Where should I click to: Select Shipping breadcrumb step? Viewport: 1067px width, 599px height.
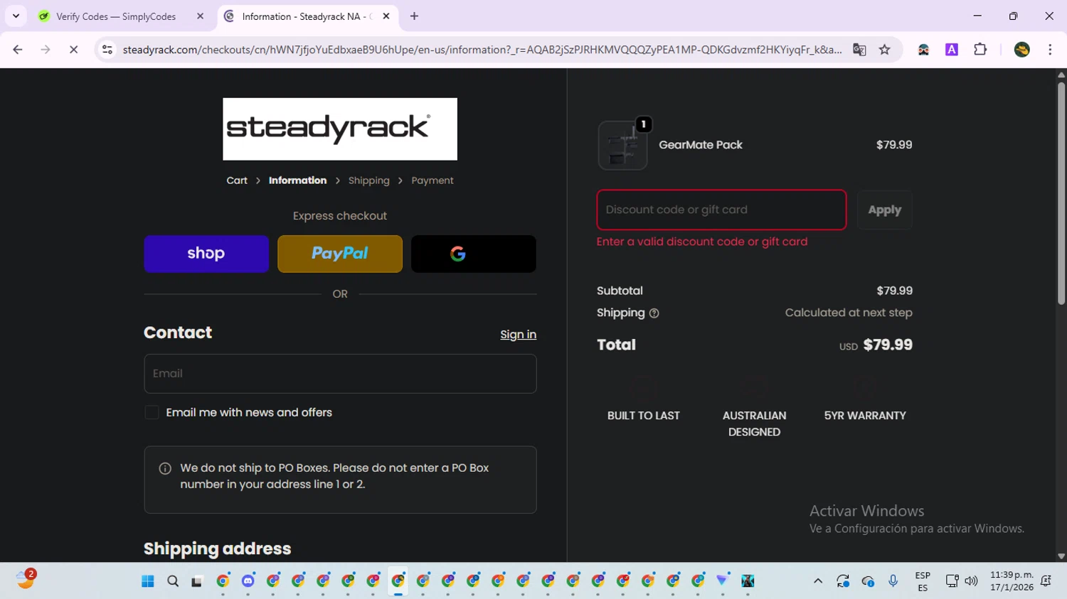pyautogui.click(x=369, y=180)
